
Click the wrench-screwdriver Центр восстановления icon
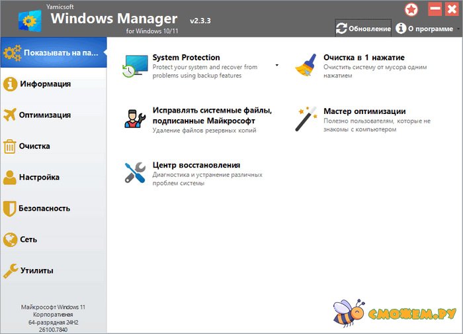pos(136,172)
